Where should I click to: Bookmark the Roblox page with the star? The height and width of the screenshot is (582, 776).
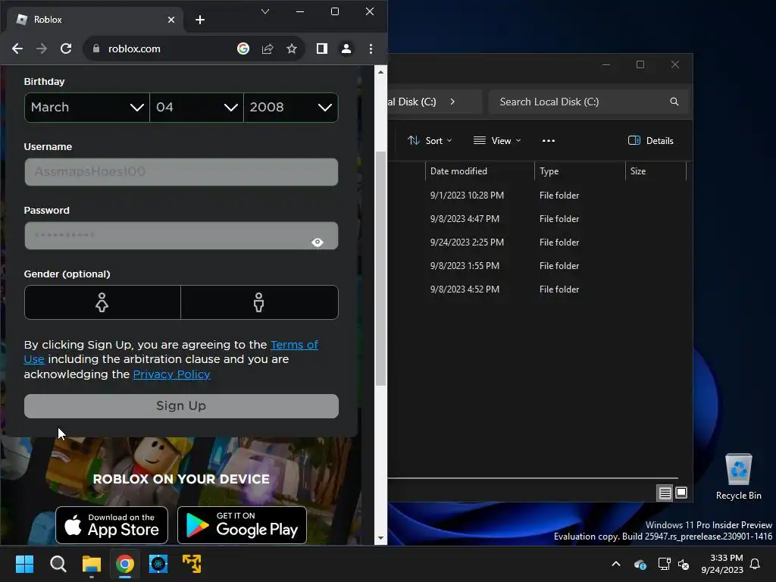292,48
